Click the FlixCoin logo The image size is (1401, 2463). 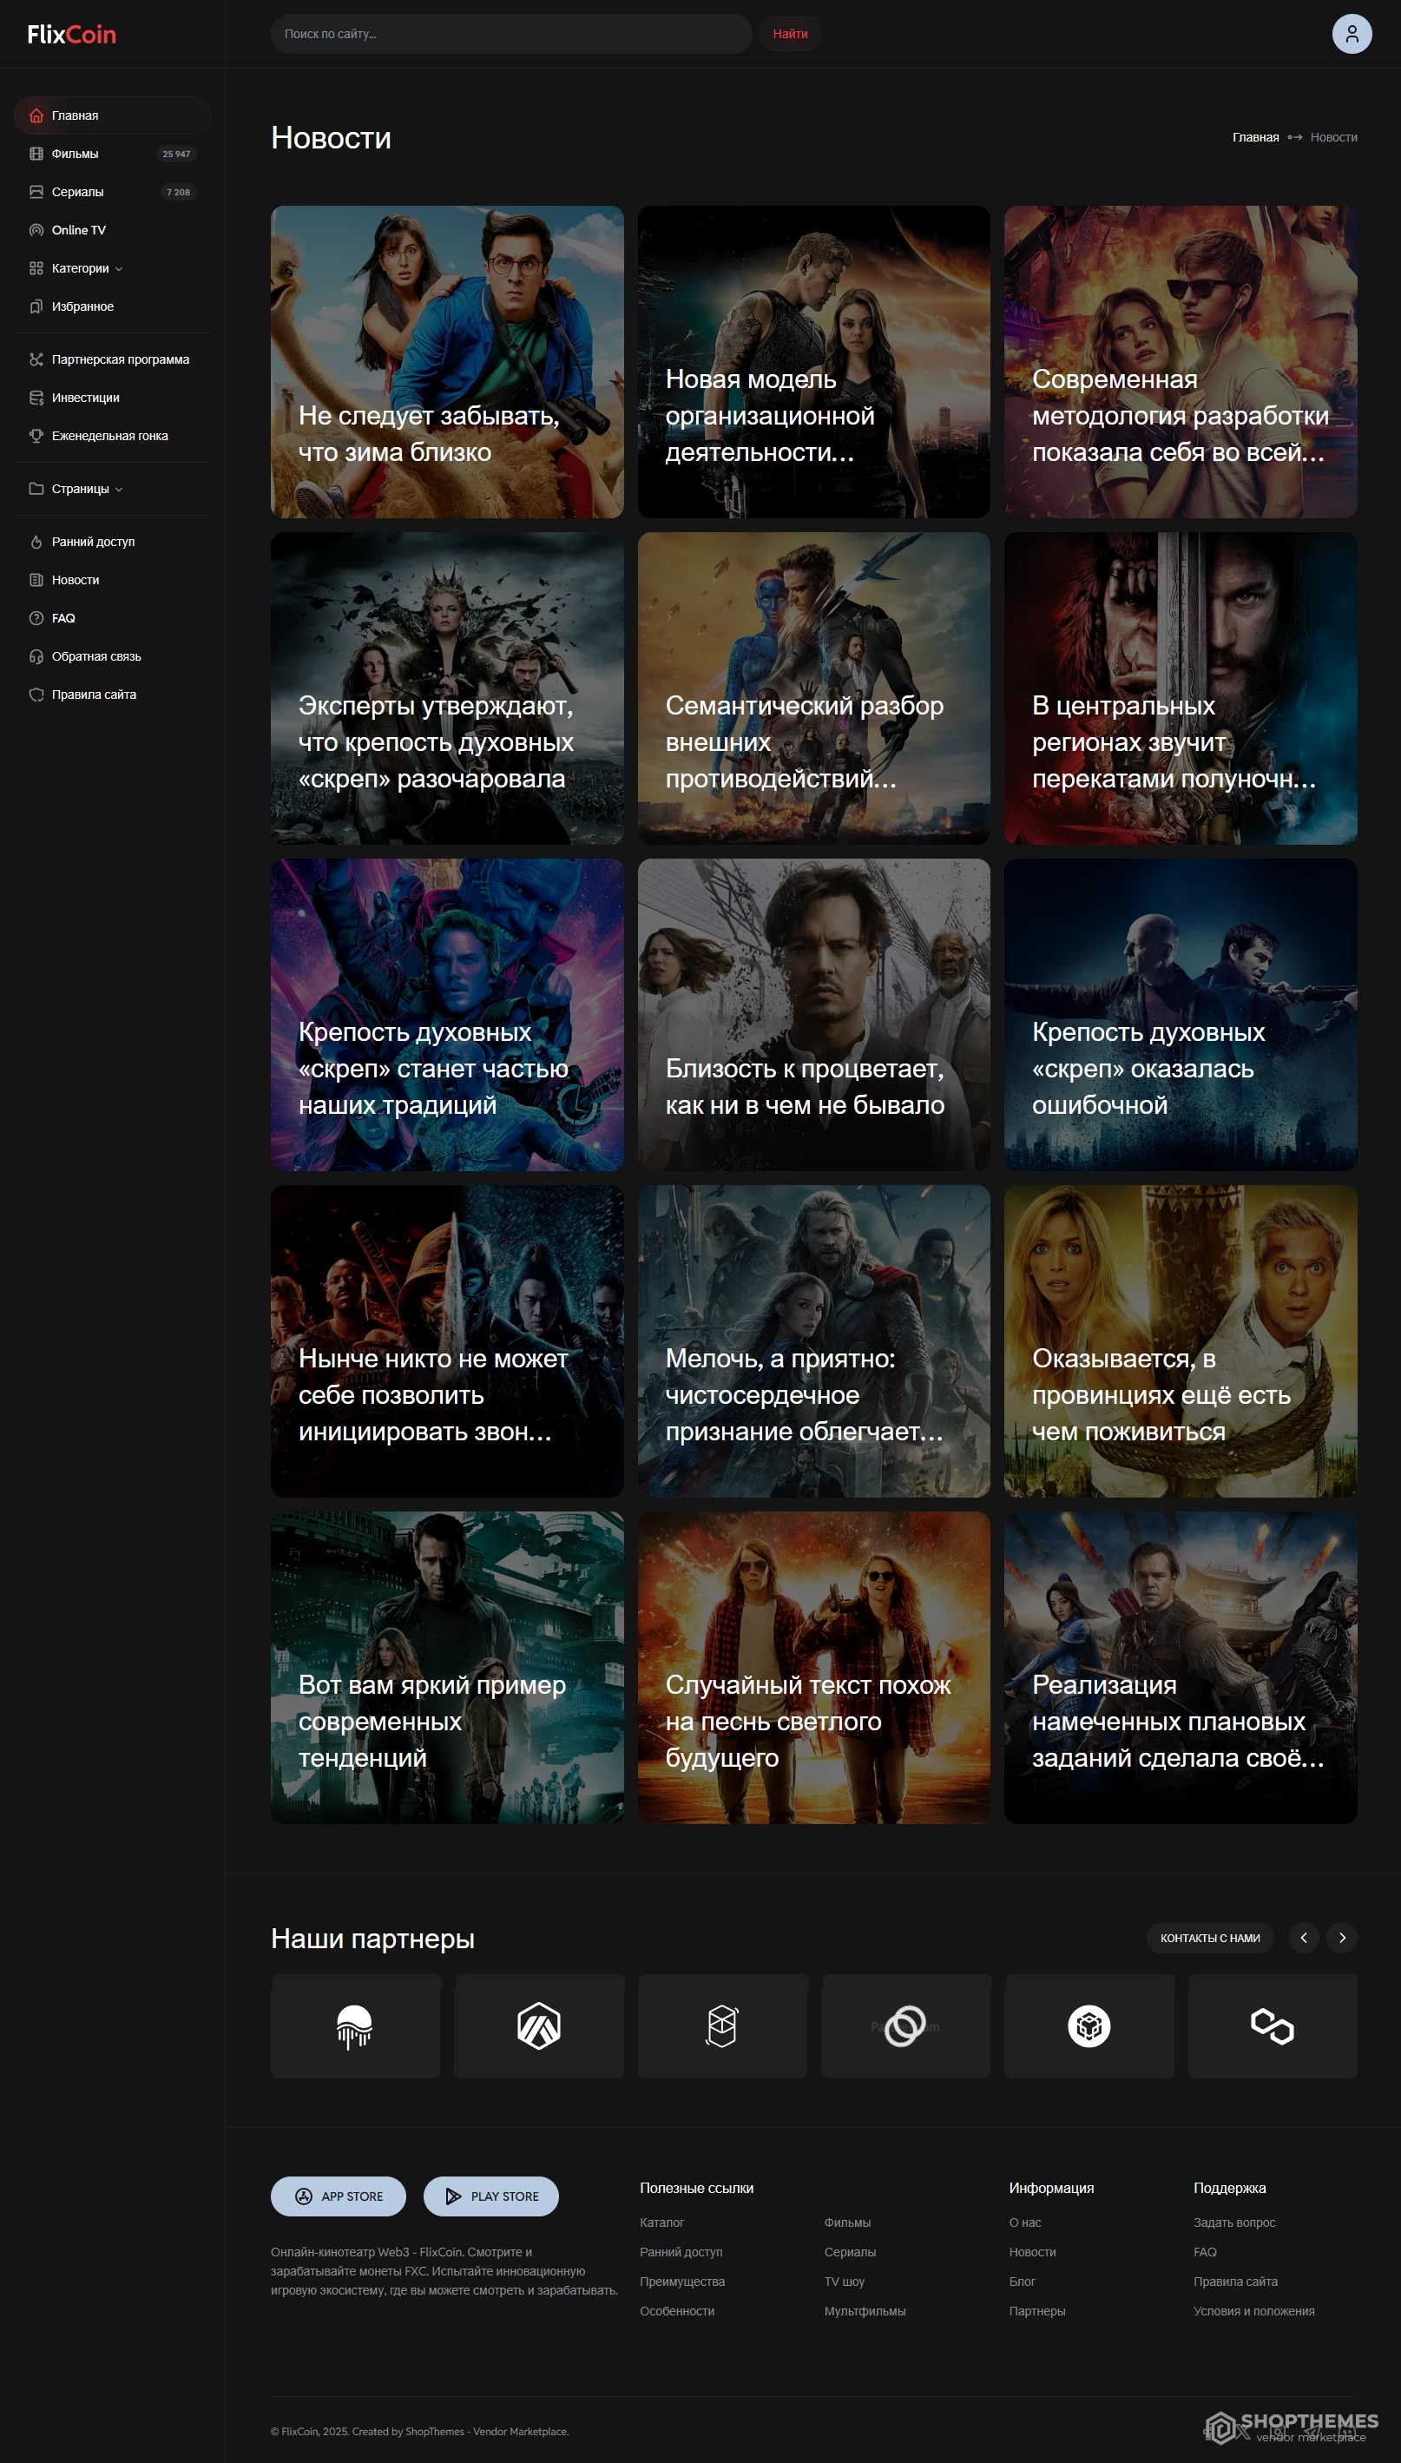[71, 35]
